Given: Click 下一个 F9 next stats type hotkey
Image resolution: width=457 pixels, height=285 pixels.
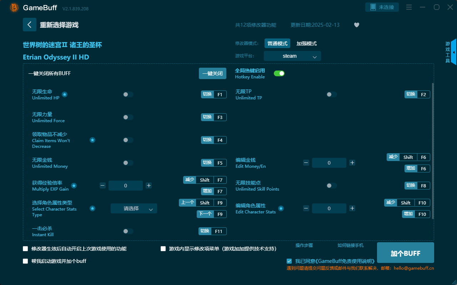Looking at the screenshot, I should pyautogui.click(x=212, y=214).
